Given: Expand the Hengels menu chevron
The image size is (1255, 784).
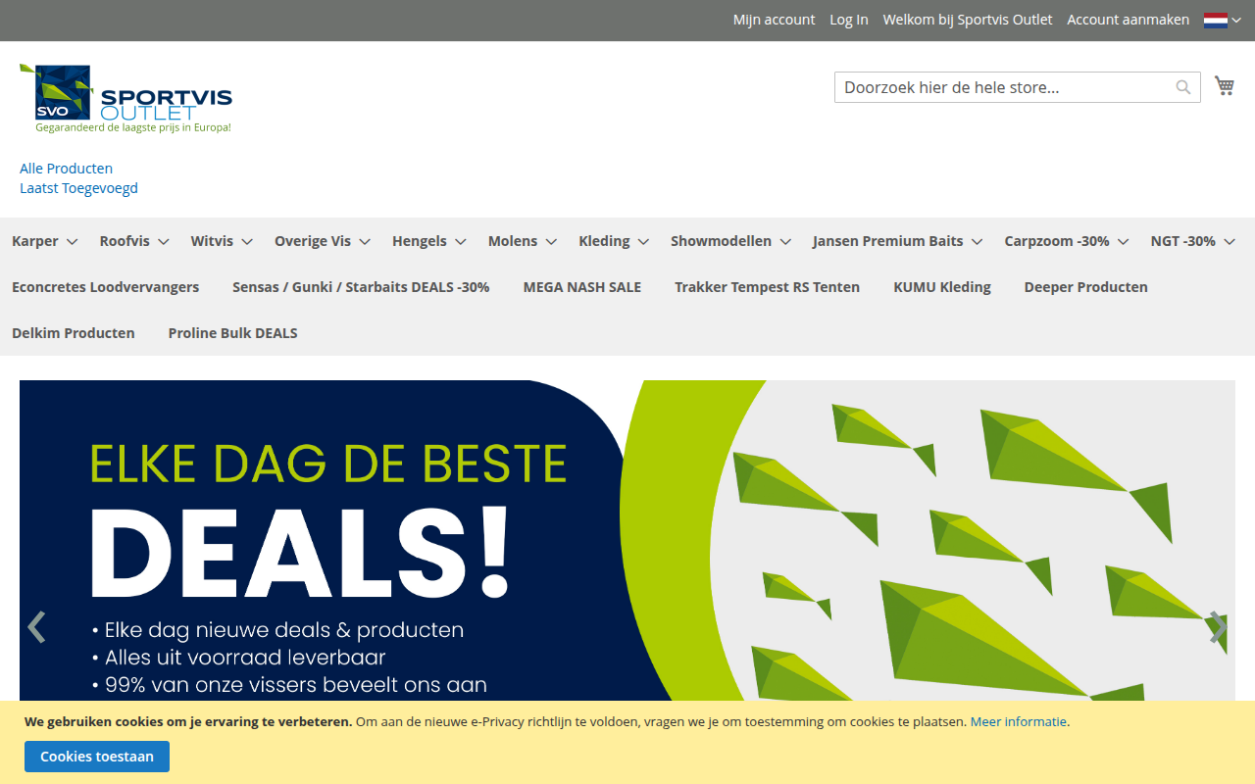Looking at the screenshot, I should [461, 242].
